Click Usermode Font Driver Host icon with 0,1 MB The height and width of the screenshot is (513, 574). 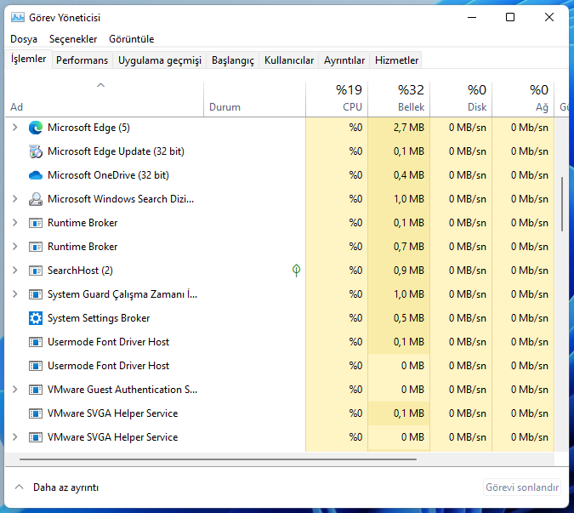[x=36, y=342]
